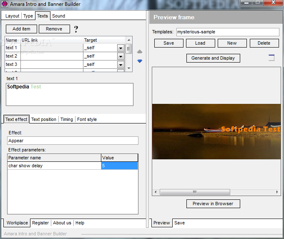Image resolution: width=284 pixels, height=239 pixels.
Task: Open the Layout tab
Action: (x=12, y=16)
